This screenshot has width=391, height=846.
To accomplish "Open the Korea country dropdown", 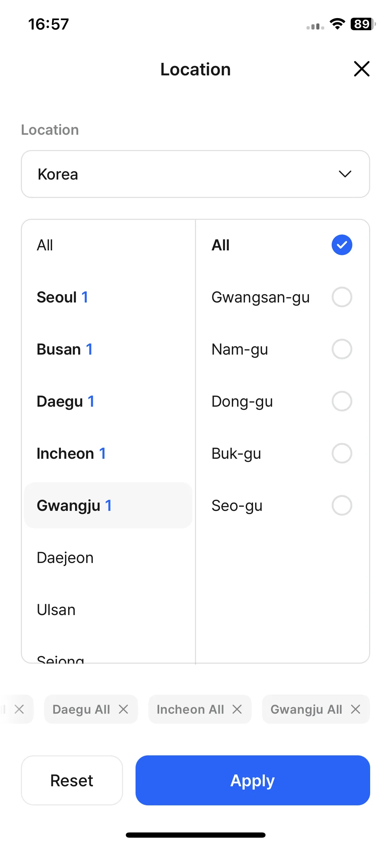I will (195, 174).
